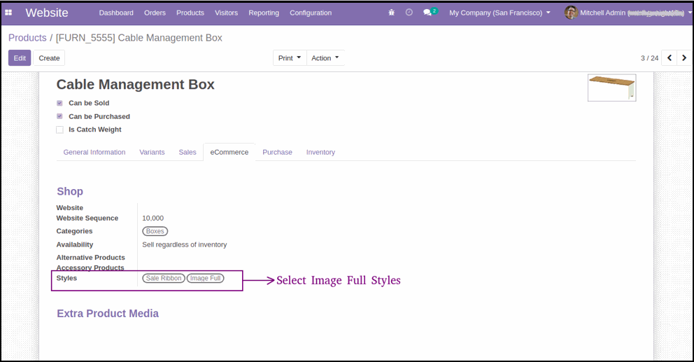Click the Create button

(49, 58)
